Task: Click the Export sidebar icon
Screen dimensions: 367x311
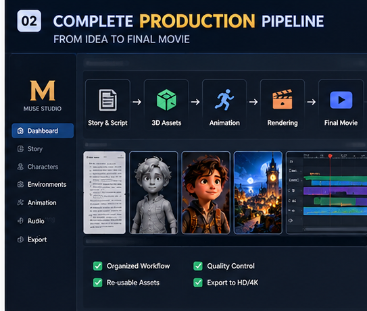Action: [x=20, y=239]
